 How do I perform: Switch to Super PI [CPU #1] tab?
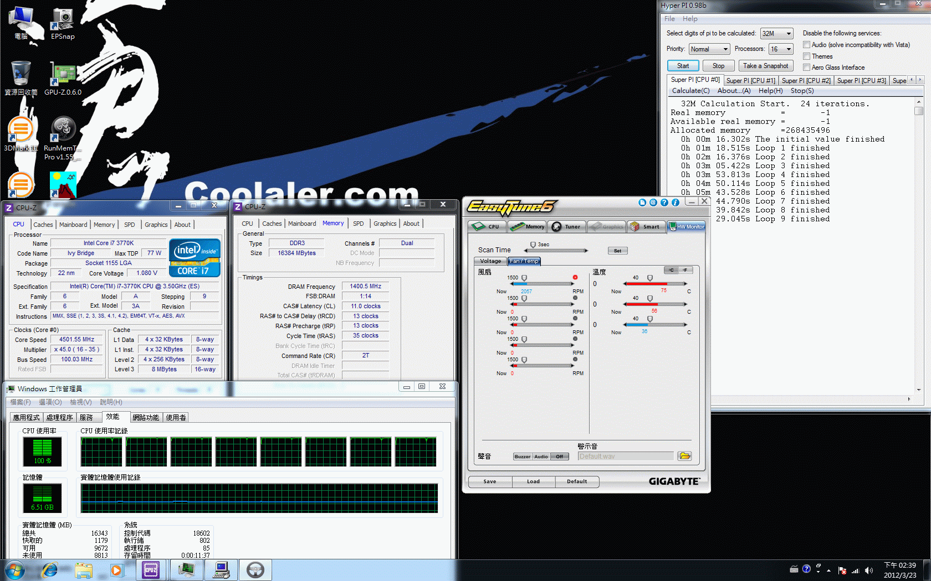point(750,81)
